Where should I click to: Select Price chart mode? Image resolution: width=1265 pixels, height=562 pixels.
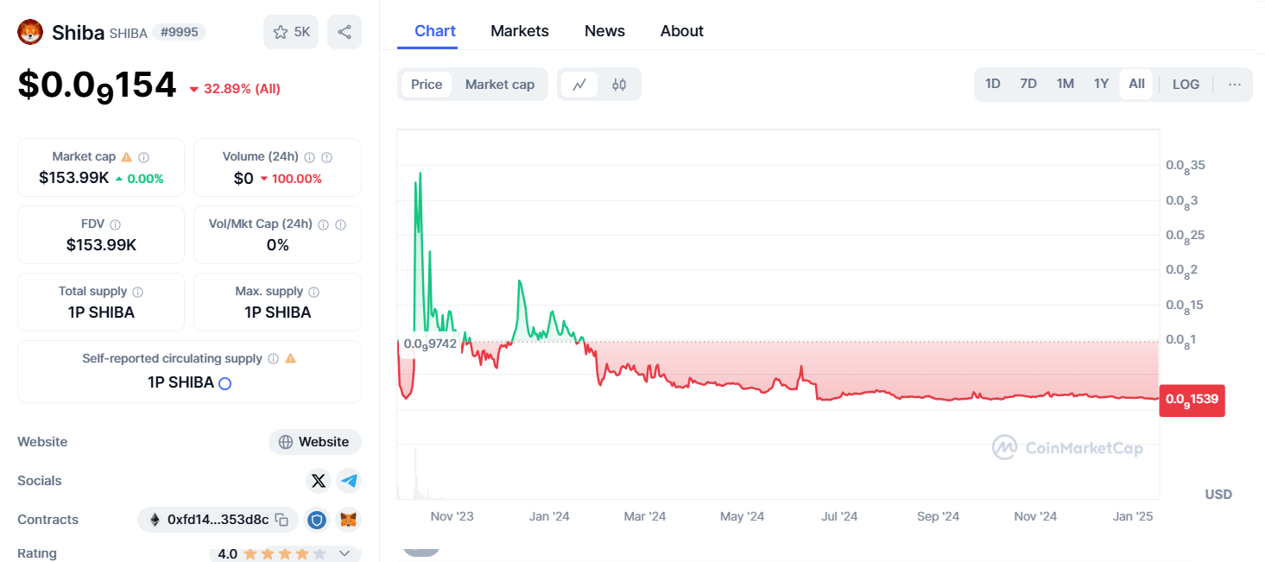(x=427, y=85)
